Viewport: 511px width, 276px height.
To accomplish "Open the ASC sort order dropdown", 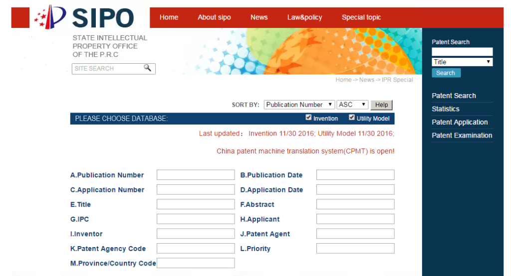I will [x=352, y=105].
